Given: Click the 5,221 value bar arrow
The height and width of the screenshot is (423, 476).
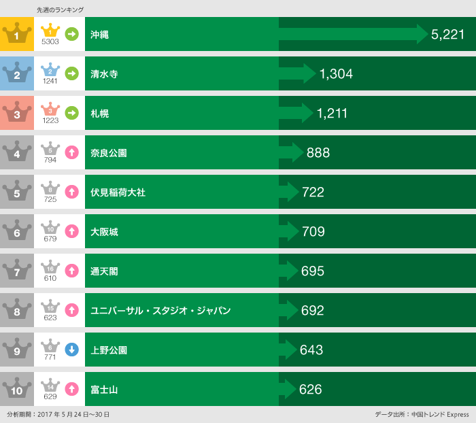Looking at the screenshot, I should click(x=354, y=34).
